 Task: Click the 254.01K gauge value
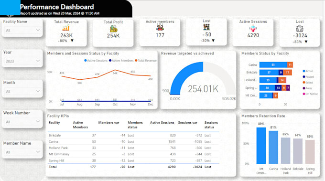pyautogui.click(x=203, y=89)
